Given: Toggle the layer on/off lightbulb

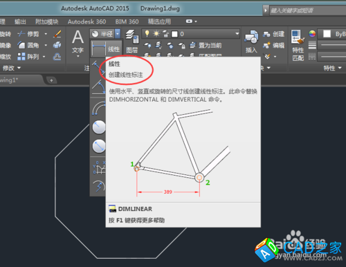Looking at the screenshot, I should (147, 34).
